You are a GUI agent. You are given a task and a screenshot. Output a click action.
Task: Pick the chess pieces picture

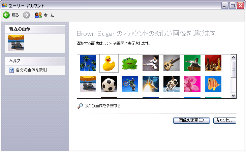click(213, 63)
